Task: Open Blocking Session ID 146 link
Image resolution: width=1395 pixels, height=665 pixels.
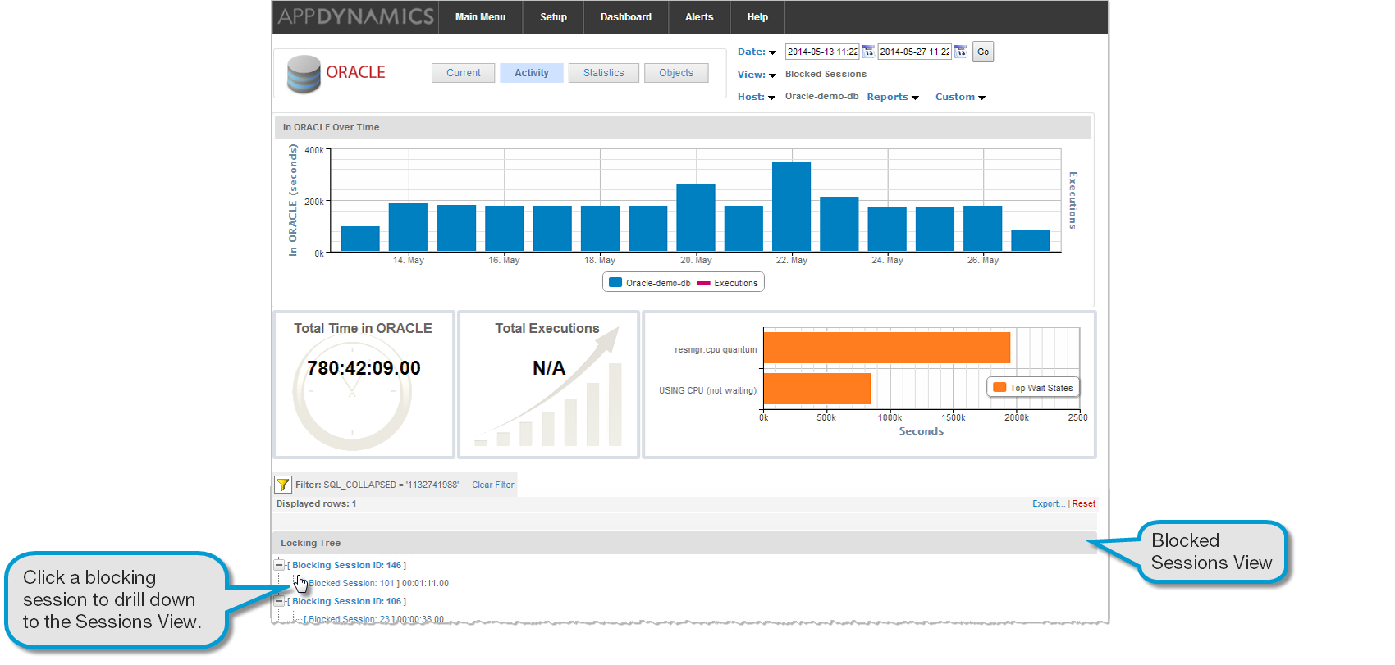Action: (x=347, y=565)
